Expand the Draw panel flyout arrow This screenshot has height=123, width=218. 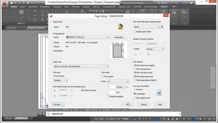(24, 24)
